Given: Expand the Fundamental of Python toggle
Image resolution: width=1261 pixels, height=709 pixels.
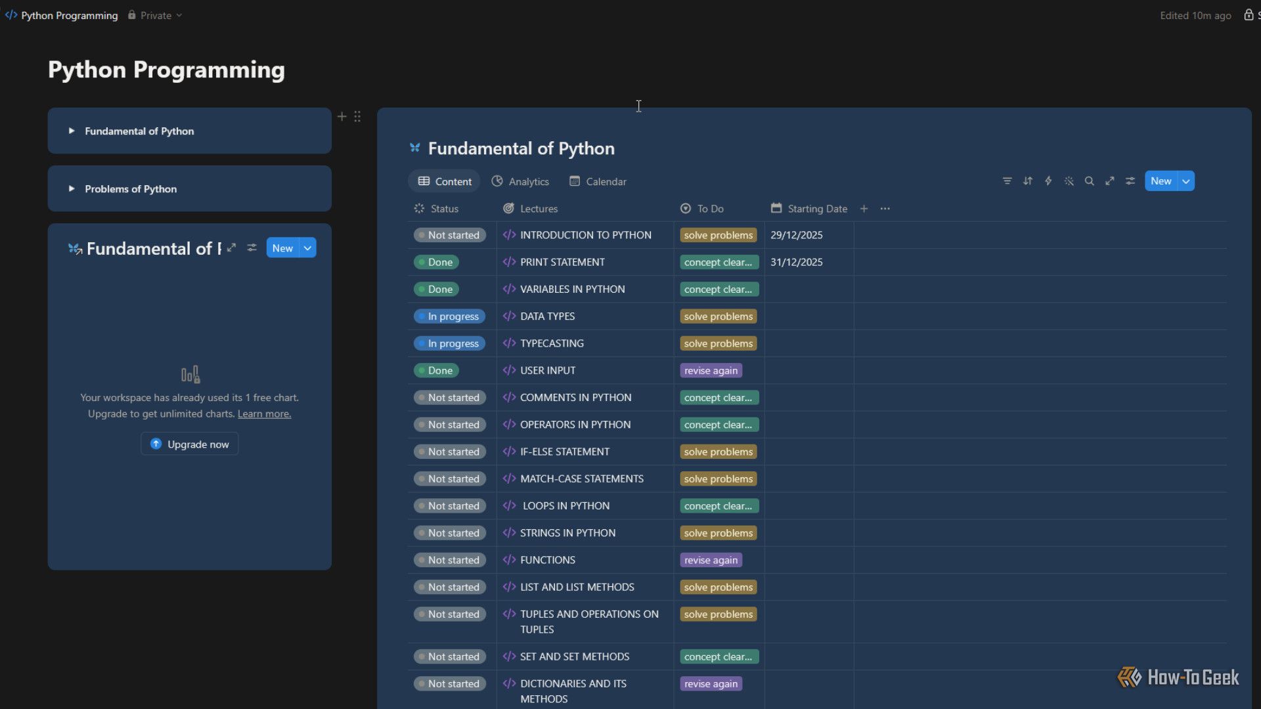Looking at the screenshot, I should click(x=72, y=131).
